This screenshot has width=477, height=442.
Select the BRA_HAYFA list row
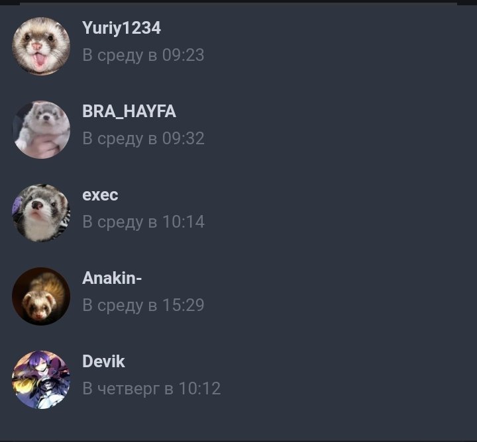238,130
